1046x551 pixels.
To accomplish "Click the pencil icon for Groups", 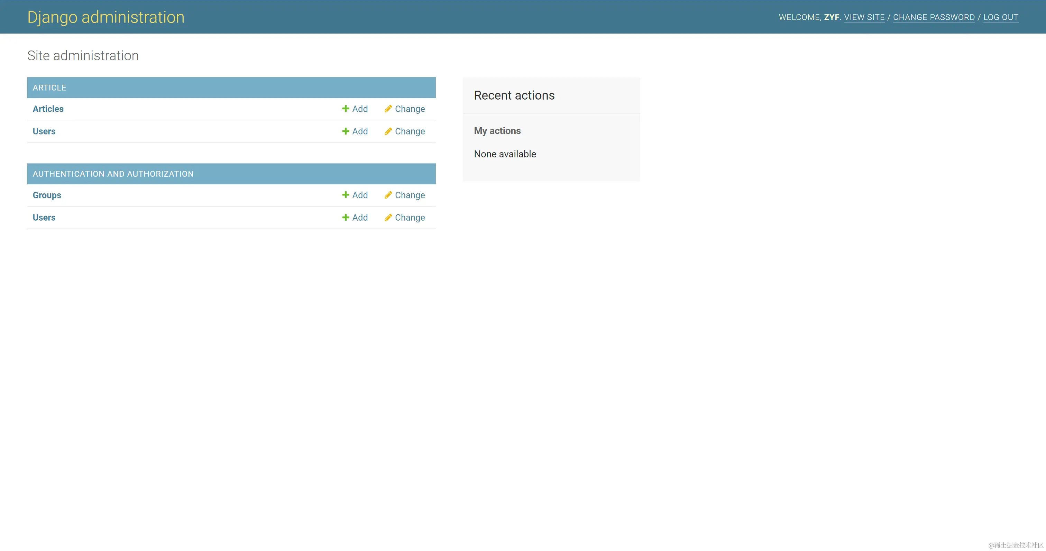I will [388, 195].
